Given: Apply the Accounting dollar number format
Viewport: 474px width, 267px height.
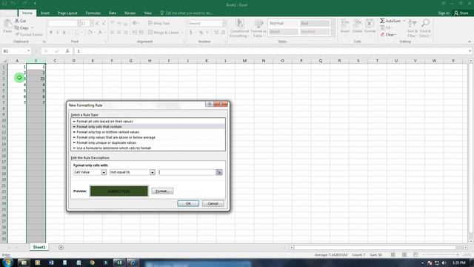Looking at the screenshot, I should tap(191, 33).
